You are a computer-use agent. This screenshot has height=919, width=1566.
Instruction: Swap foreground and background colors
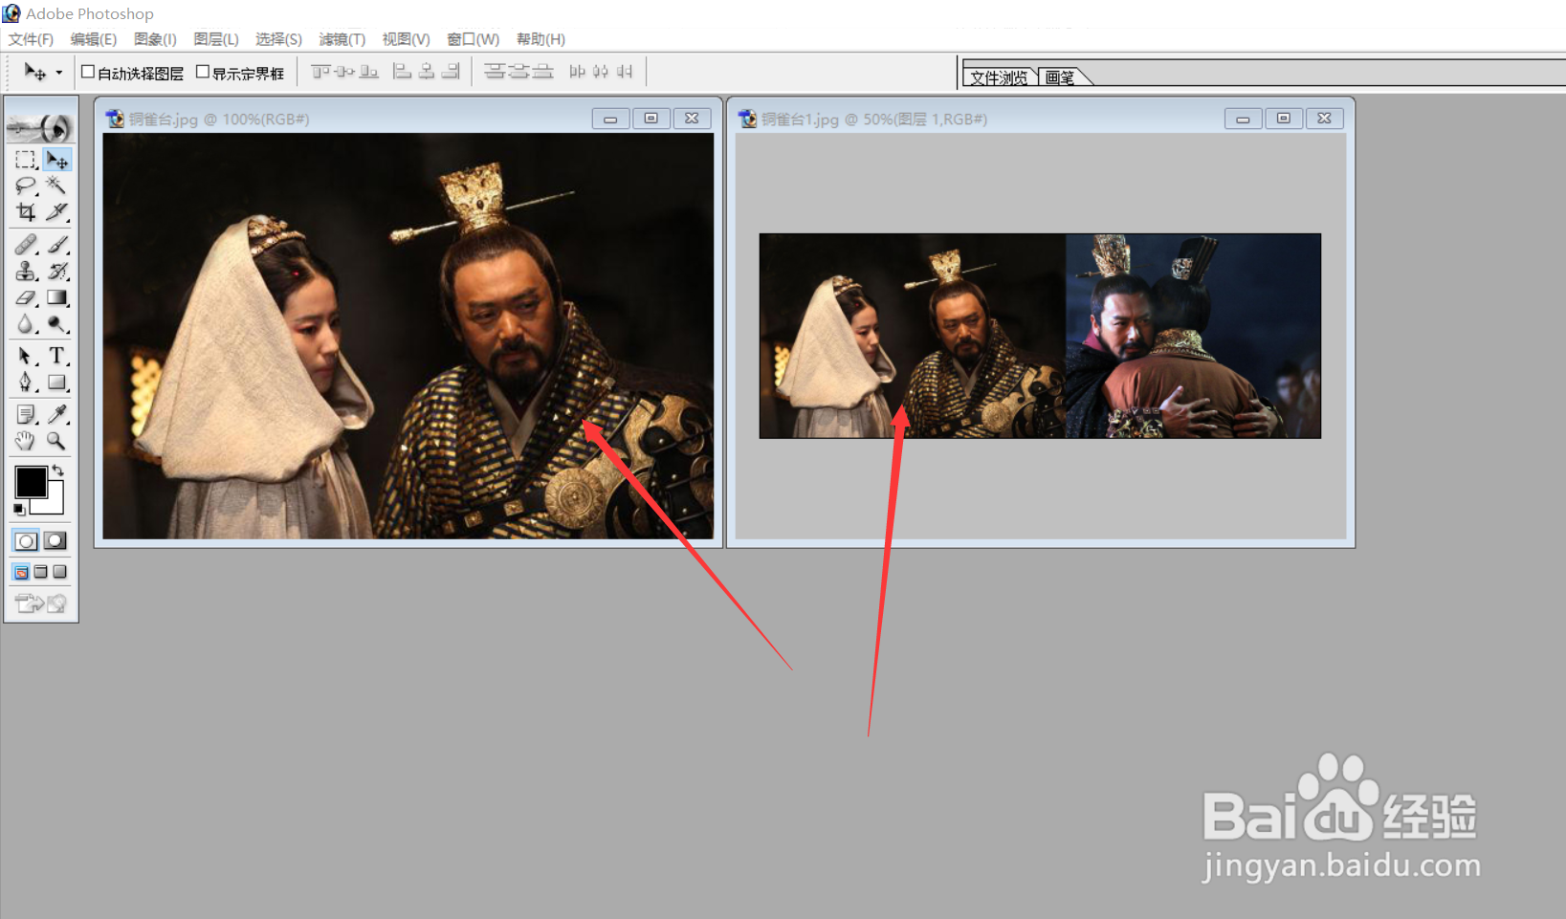pyautogui.click(x=58, y=470)
